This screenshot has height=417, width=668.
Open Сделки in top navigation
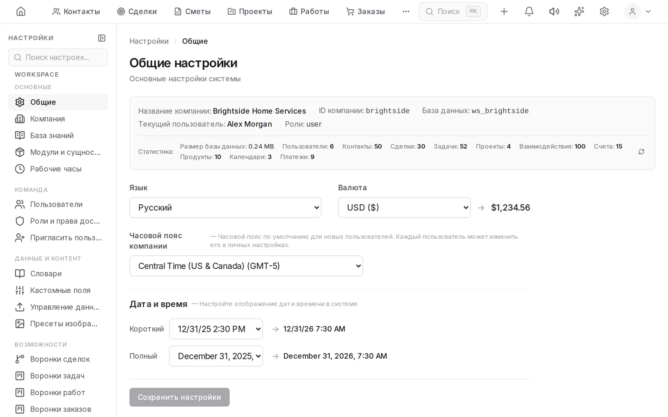(x=137, y=11)
